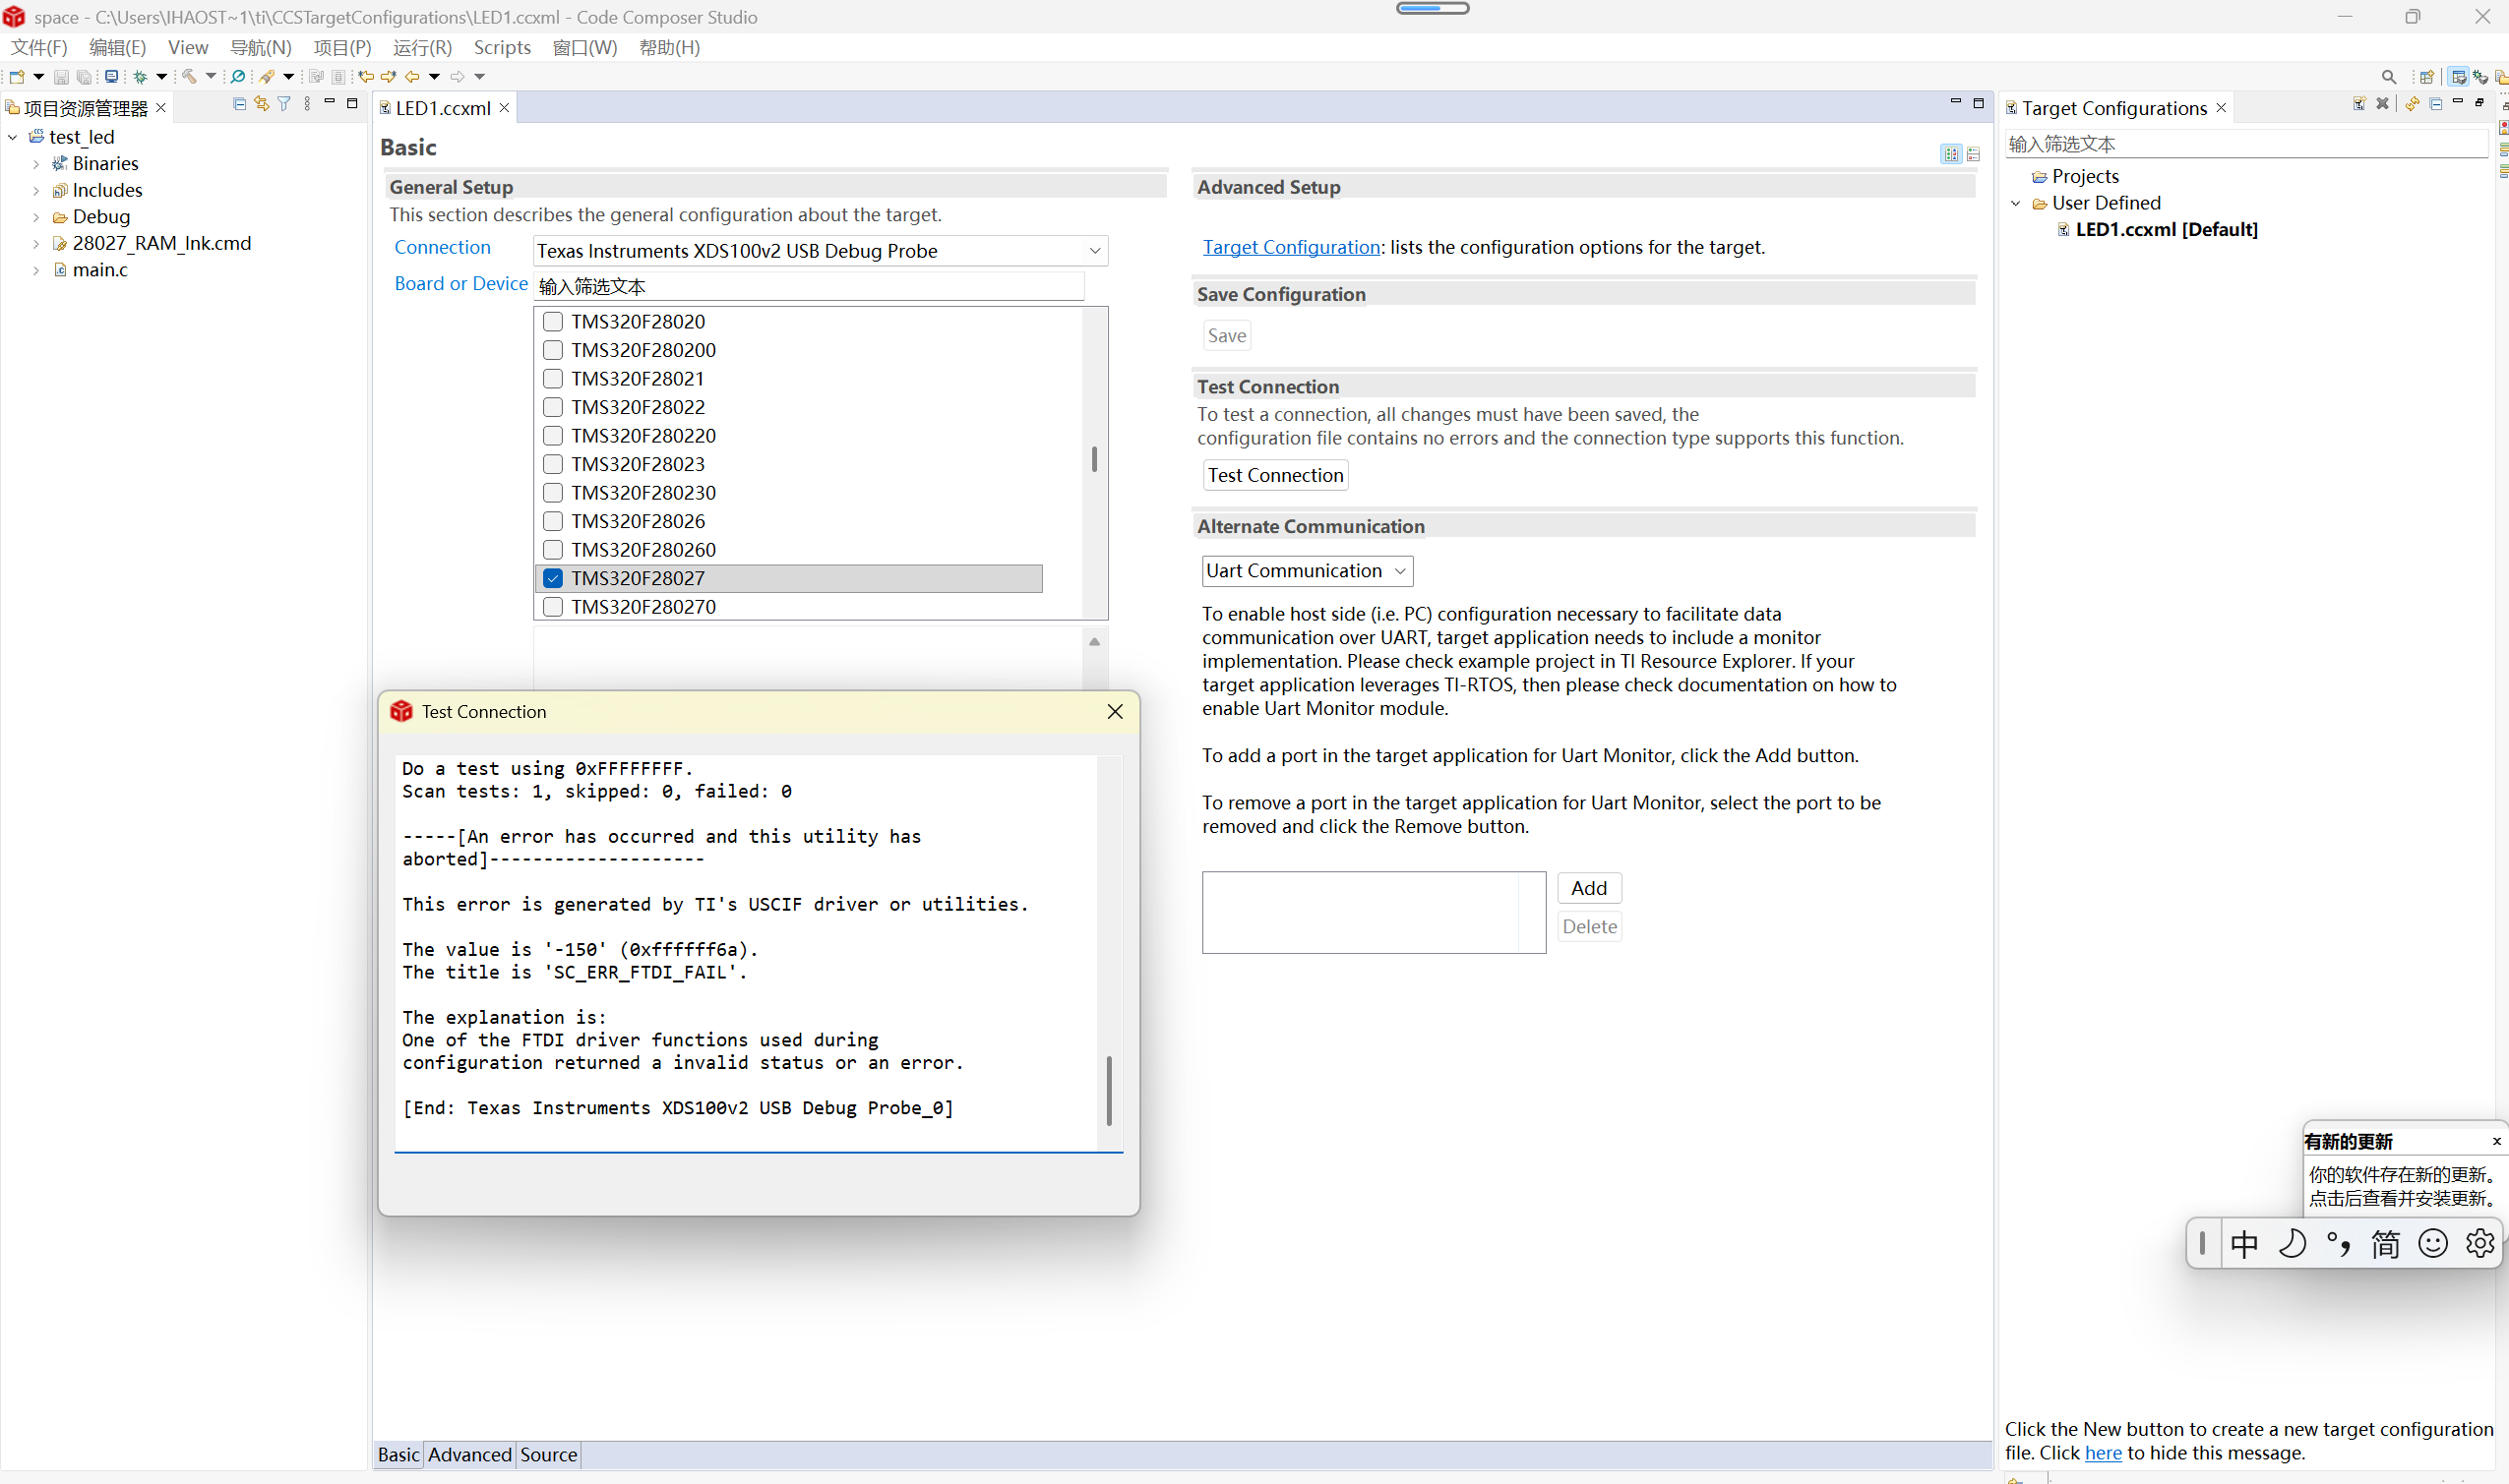Image resolution: width=2509 pixels, height=1484 pixels.
Task: Click New Target Configuration icon in right panel
Action: [2358, 104]
